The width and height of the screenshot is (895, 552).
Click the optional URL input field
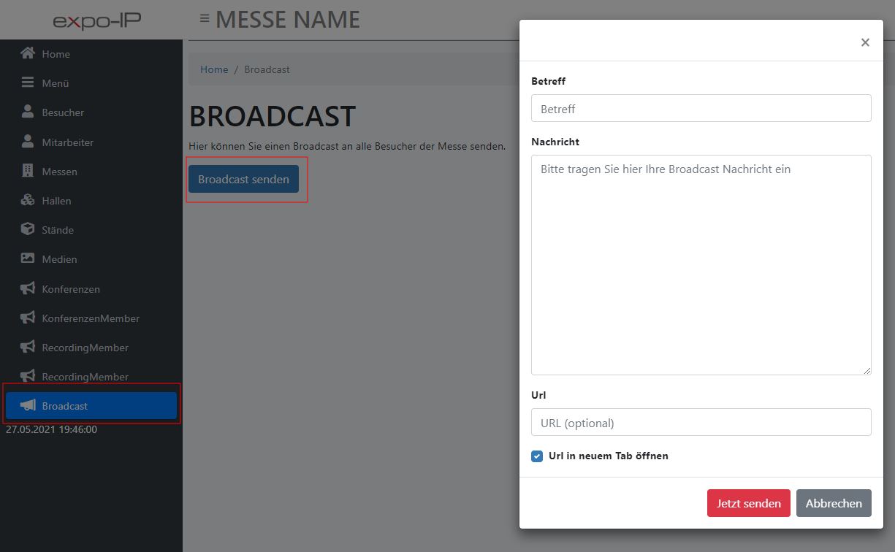click(x=701, y=422)
